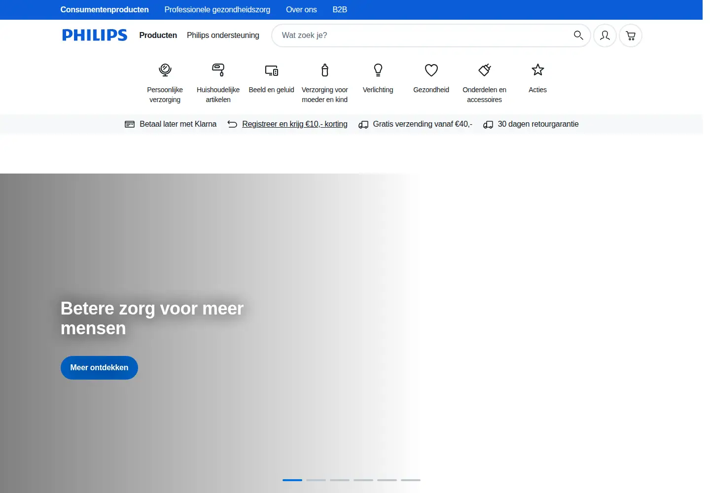Select Onderdelen en accessoires icon
The width and height of the screenshot is (710, 493).
pyautogui.click(x=485, y=70)
